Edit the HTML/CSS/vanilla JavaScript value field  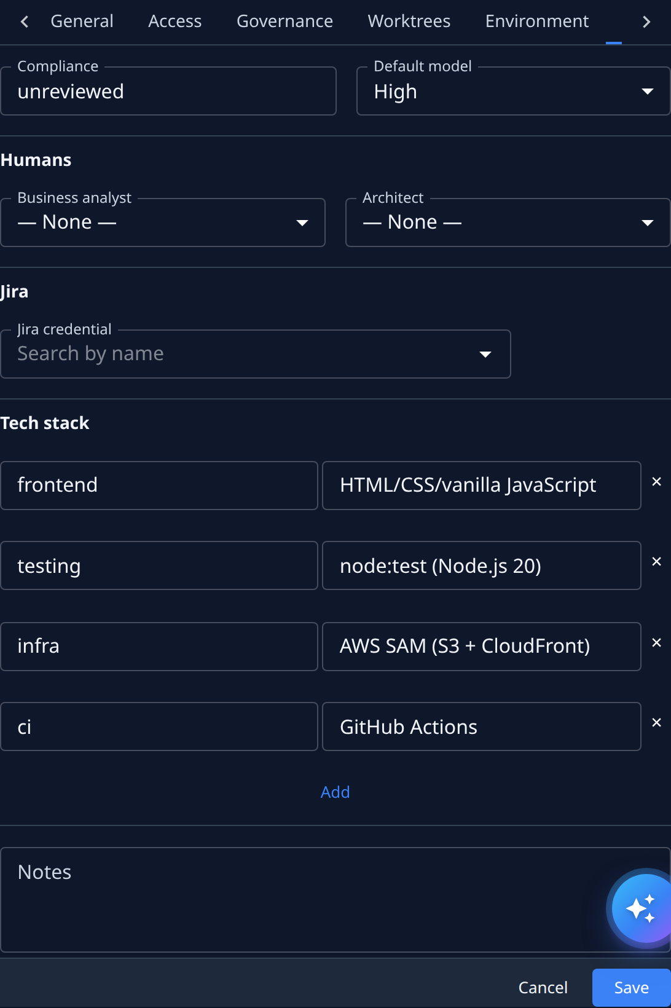482,486
